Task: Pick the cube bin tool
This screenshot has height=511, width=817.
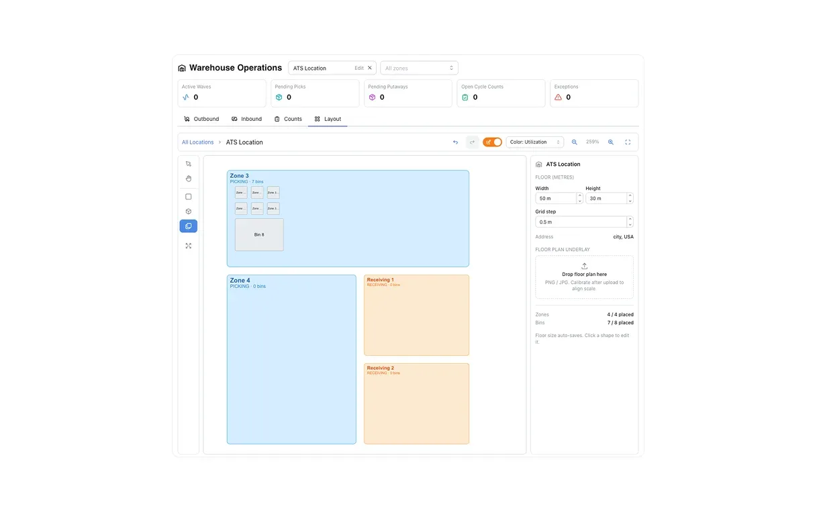Action: [x=189, y=212]
